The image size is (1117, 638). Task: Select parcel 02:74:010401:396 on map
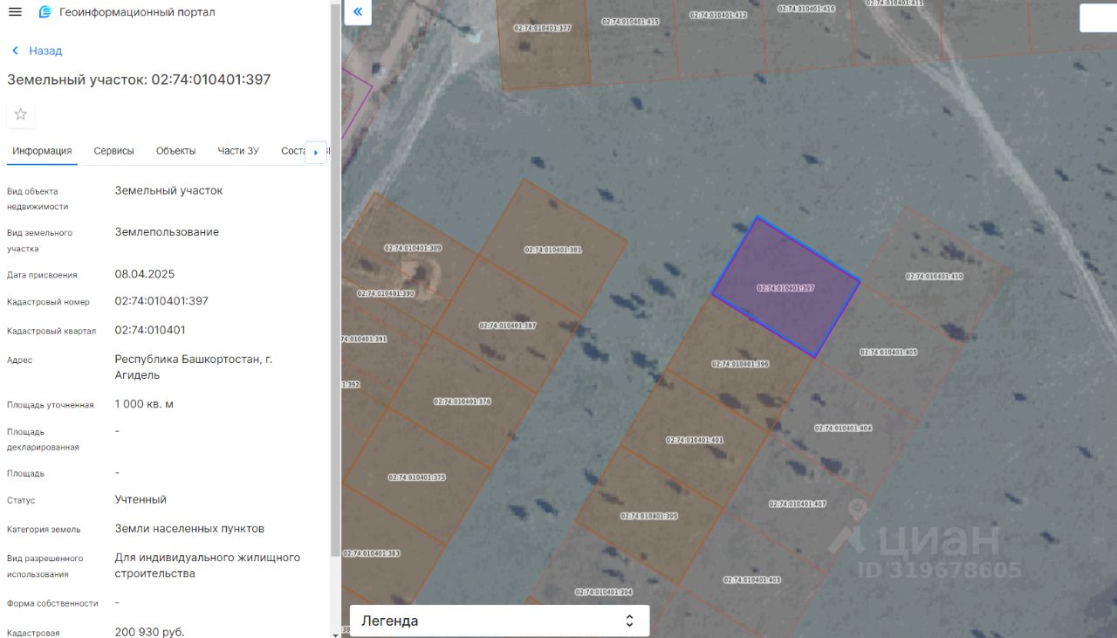tap(740, 364)
